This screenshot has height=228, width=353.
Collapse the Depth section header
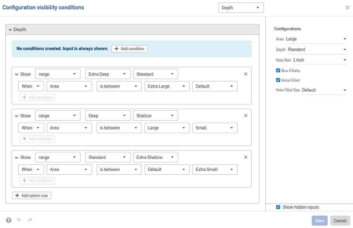10,29
